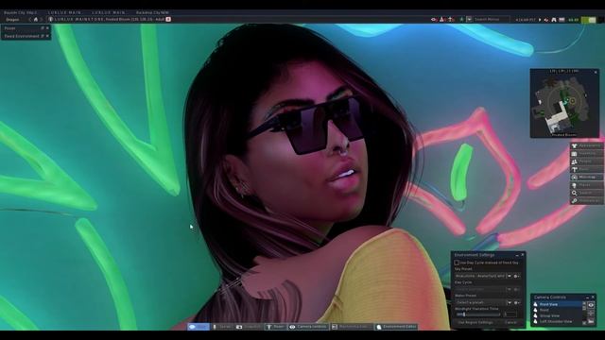Click the Speak microphone button
The width and height of the screenshot is (605, 340).
click(222, 327)
